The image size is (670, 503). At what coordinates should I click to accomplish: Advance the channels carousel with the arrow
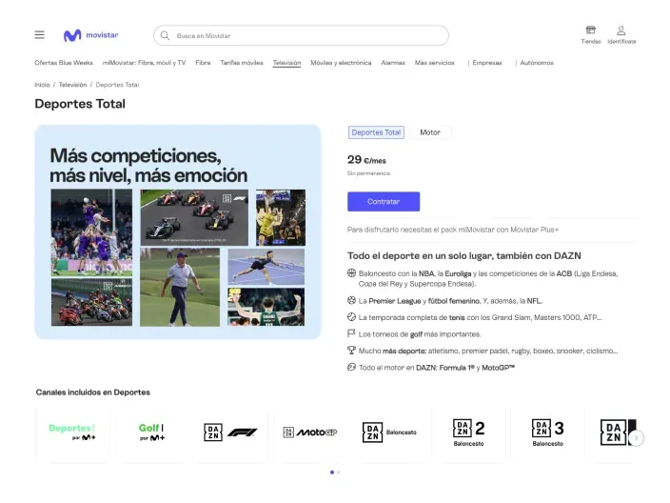coord(637,438)
